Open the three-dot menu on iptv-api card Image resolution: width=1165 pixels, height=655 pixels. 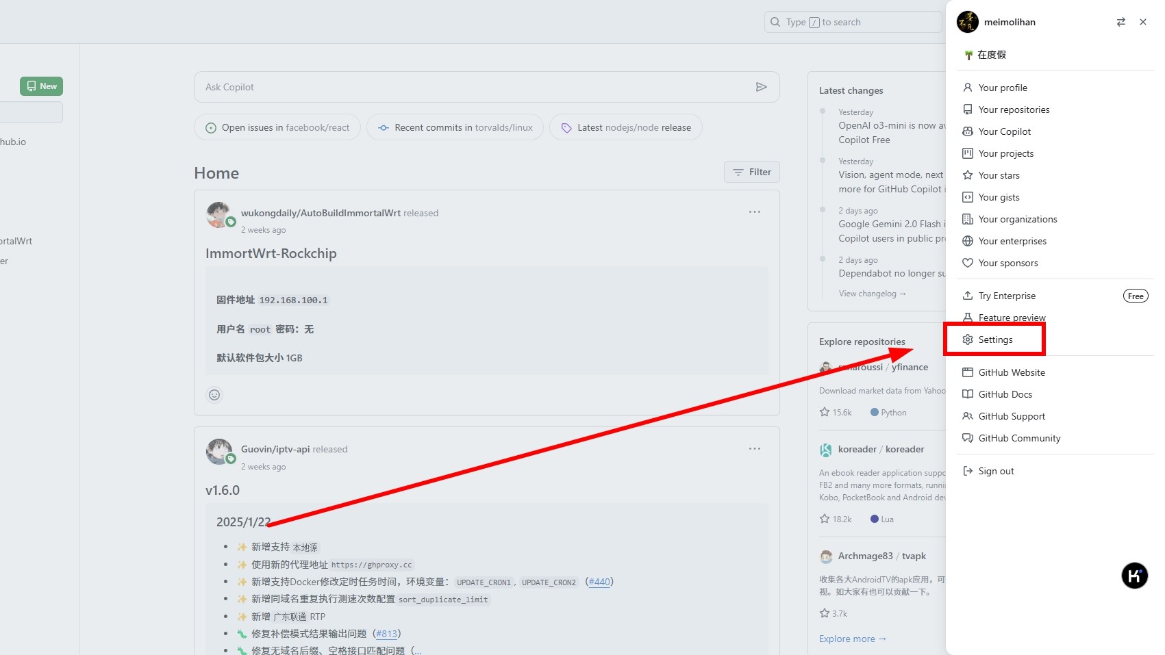coord(755,449)
